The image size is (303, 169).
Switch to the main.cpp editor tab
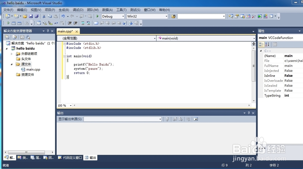(x=65, y=31)
